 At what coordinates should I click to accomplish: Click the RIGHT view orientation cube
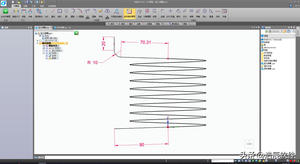click(249, 144)
